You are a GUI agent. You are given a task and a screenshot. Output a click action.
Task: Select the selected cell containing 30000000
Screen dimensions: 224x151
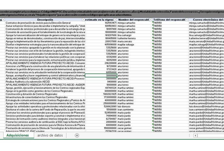101,75
